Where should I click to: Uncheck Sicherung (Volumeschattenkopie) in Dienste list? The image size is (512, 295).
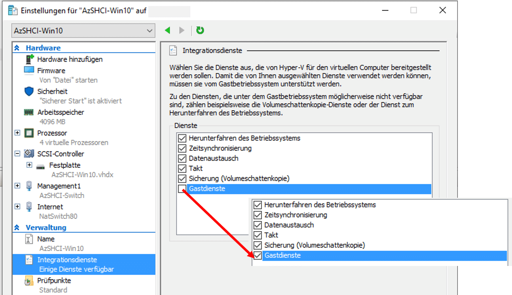(x=181, y=178)
